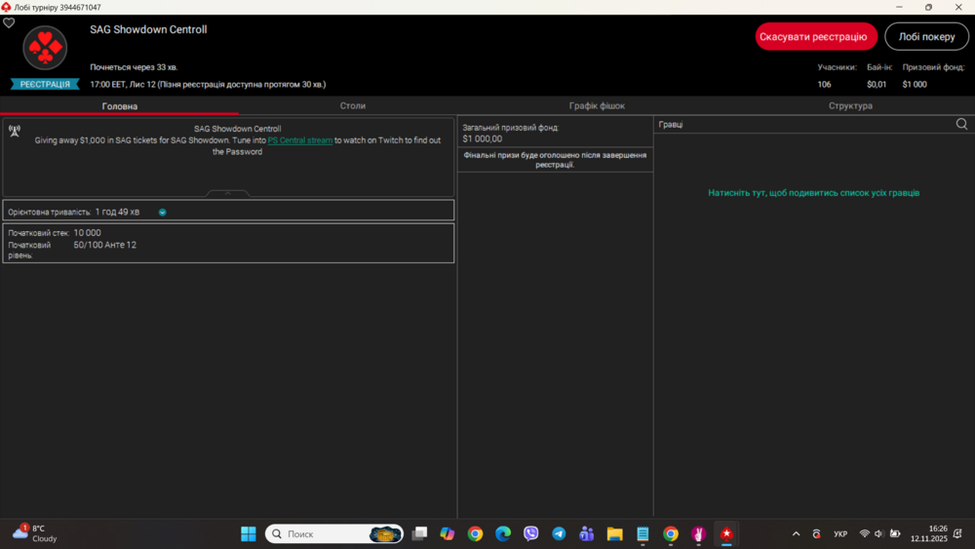975x549 pixels.
Task: Open Telegram from the taskbar
Action: 559,533
